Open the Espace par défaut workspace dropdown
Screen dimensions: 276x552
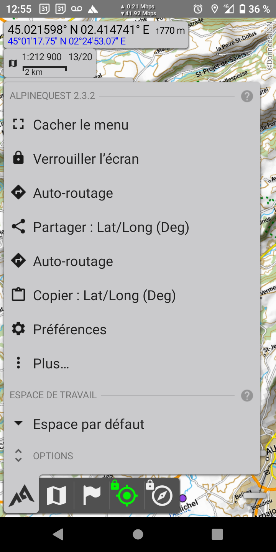(x=89, y=424)
